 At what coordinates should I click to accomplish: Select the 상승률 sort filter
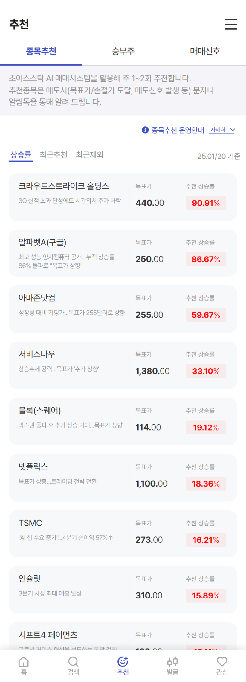(x=21, y=155)
